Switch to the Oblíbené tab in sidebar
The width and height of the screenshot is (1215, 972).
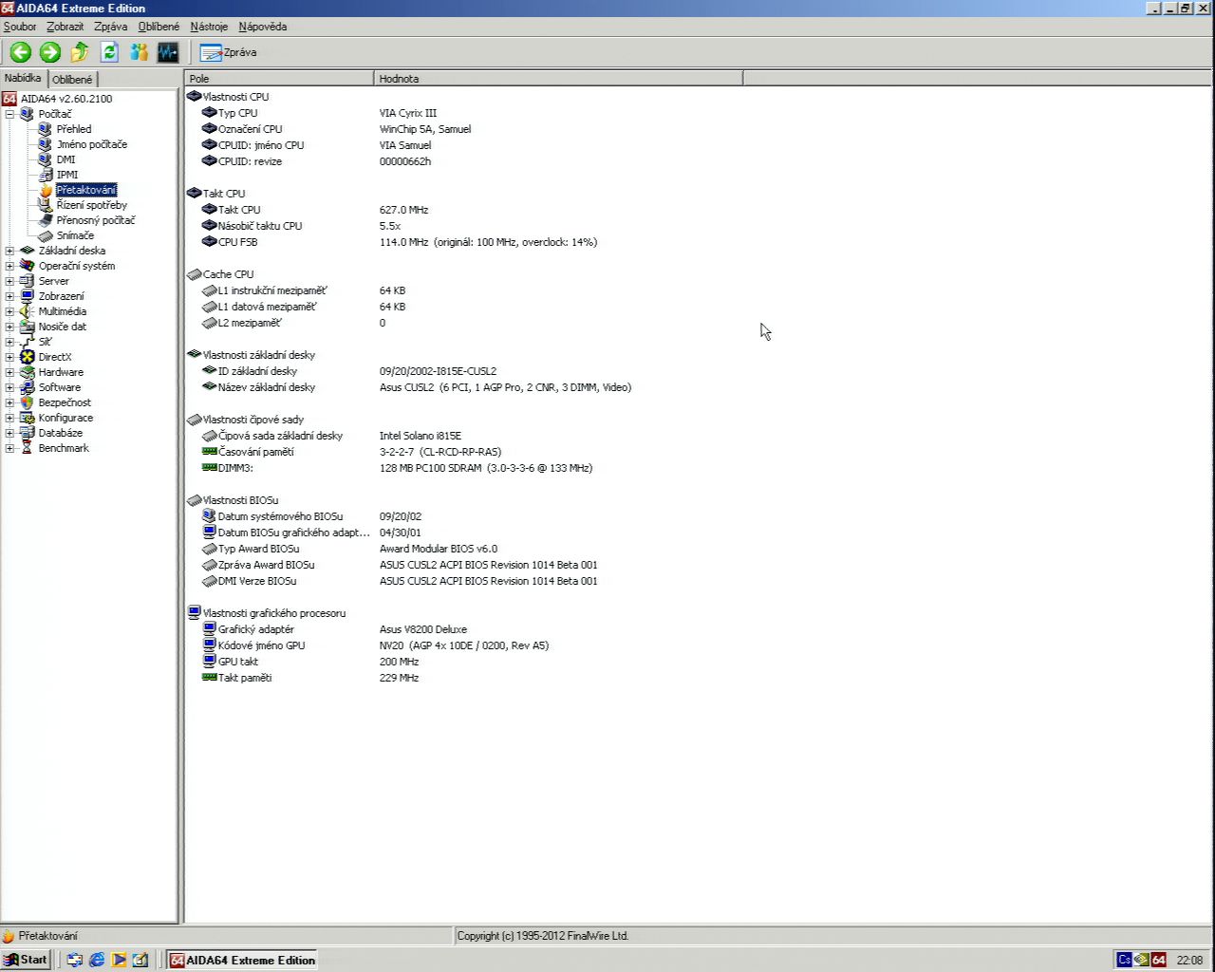coord(72,80)
